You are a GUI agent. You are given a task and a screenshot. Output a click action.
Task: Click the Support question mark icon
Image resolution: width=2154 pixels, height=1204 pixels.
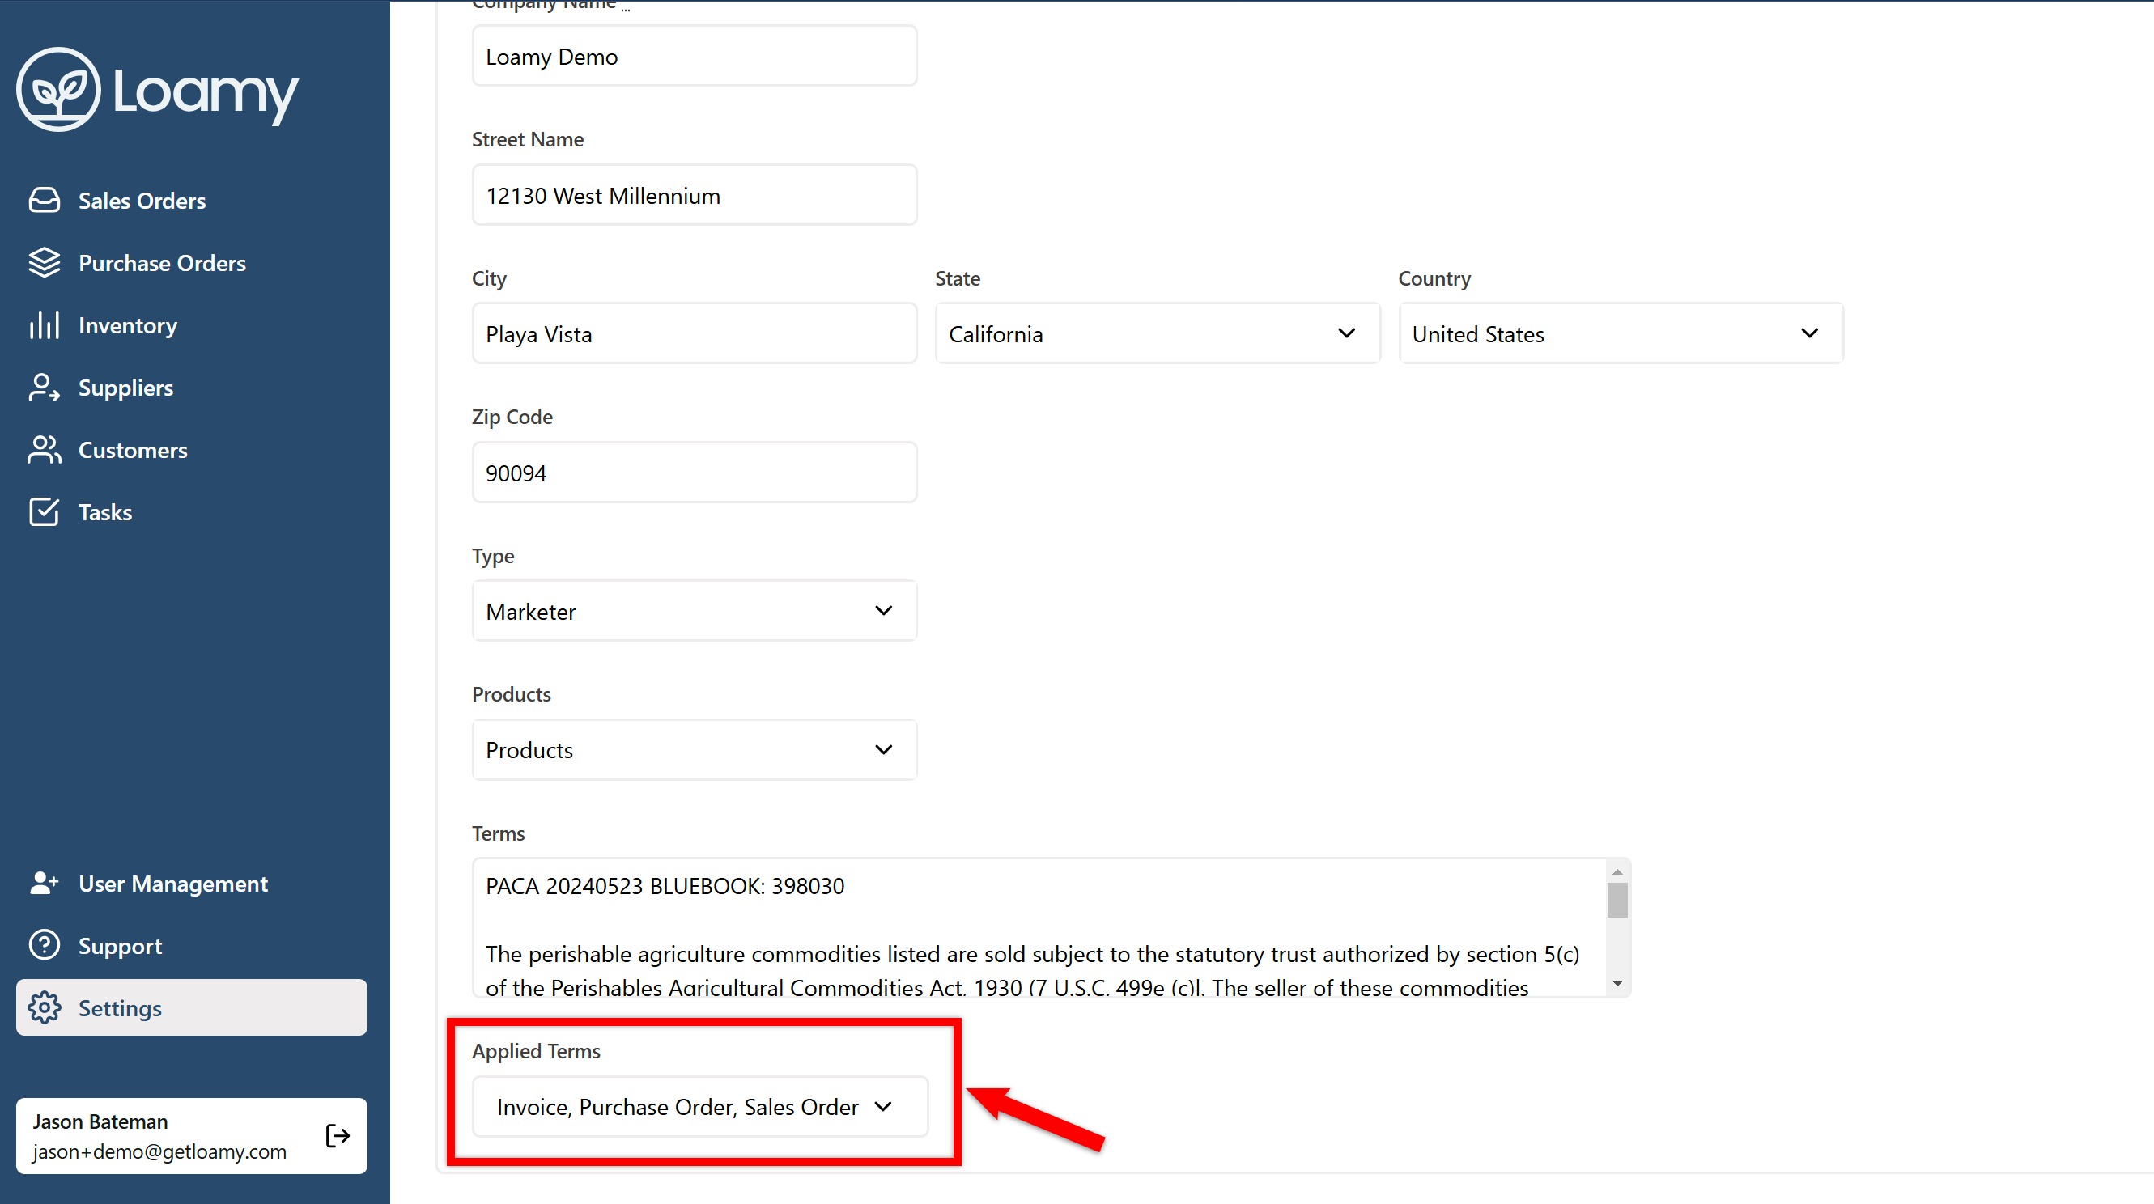click(x=45, y=946)
